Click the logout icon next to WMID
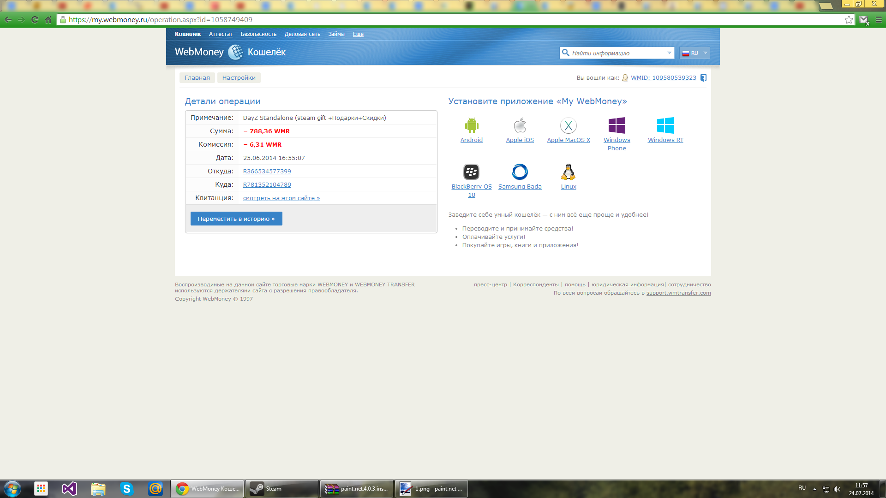This screenshot has width=886, height=498. click(x=703, y=78)
